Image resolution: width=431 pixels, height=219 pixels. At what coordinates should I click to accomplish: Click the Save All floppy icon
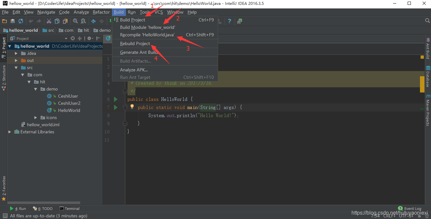click(x=13, y=21)
